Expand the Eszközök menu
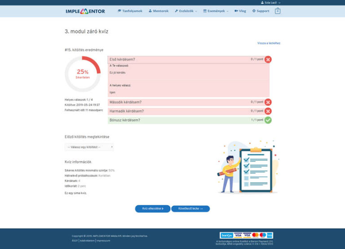The height and width of the screenshot is (249, 345). [x=186, y=11]
